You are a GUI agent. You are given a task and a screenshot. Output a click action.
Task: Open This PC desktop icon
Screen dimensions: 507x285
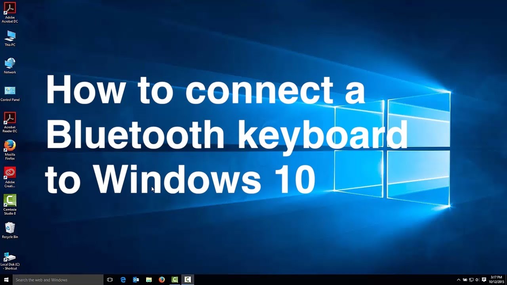[10, 39]
